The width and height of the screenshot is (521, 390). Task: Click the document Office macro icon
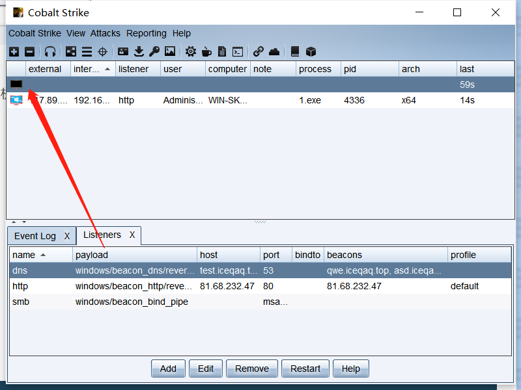222,52
